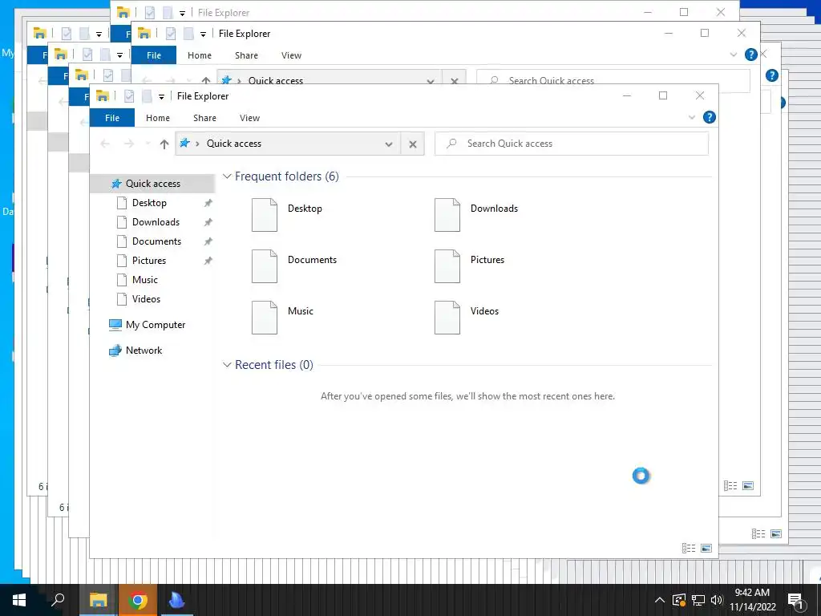Click the Back navigation arrow in front window
This screenshot has height=616, width=821.
click(105, 144)
